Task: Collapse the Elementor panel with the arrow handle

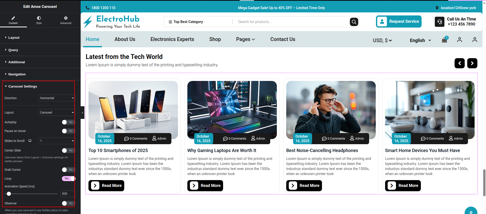Action: coord(82,113)
